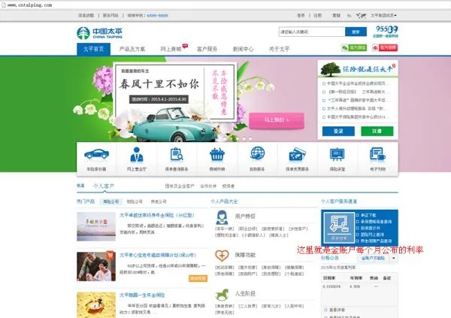The height and width of the screenshot is (318, 451).
Task: Click the 年利率 column header in rate table
Action: (x=356, y=278)
